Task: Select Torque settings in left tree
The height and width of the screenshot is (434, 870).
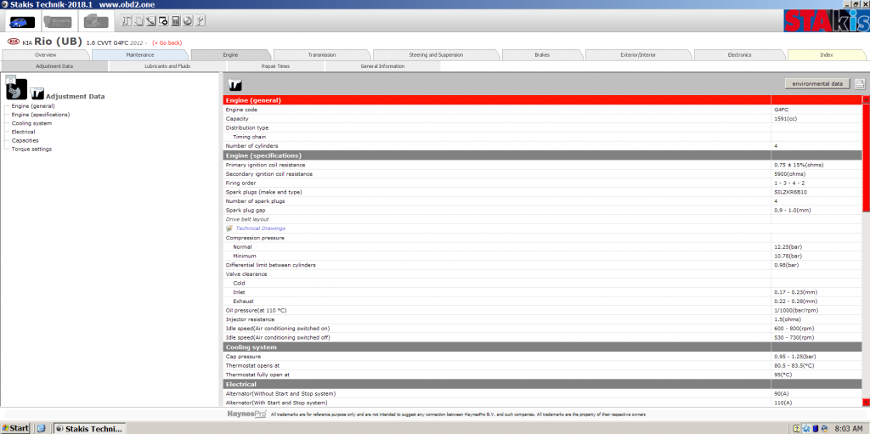Action: 31,149
